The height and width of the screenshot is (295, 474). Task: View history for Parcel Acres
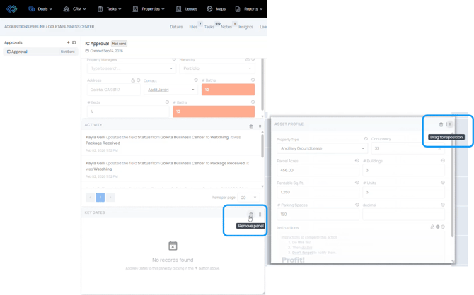357,161
